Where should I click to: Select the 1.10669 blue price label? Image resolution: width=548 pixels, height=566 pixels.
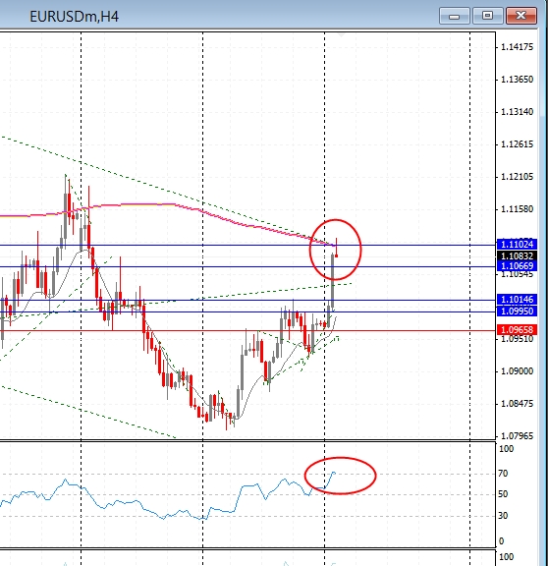coord(517,266)
